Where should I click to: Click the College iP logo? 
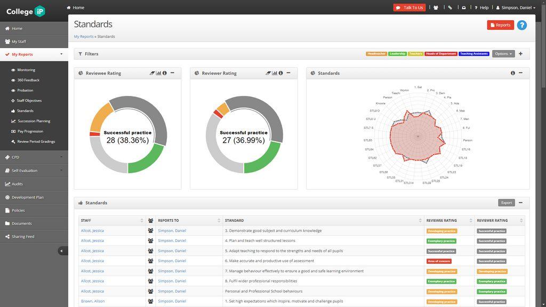26,12
